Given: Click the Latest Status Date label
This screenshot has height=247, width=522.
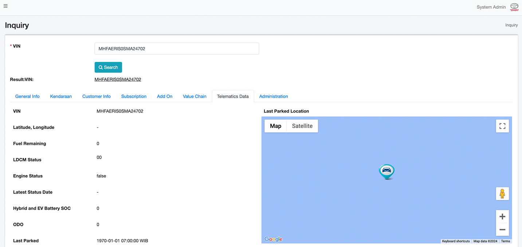Looking at the screenshot, I should pyautogui.click(x=33, y=192).
